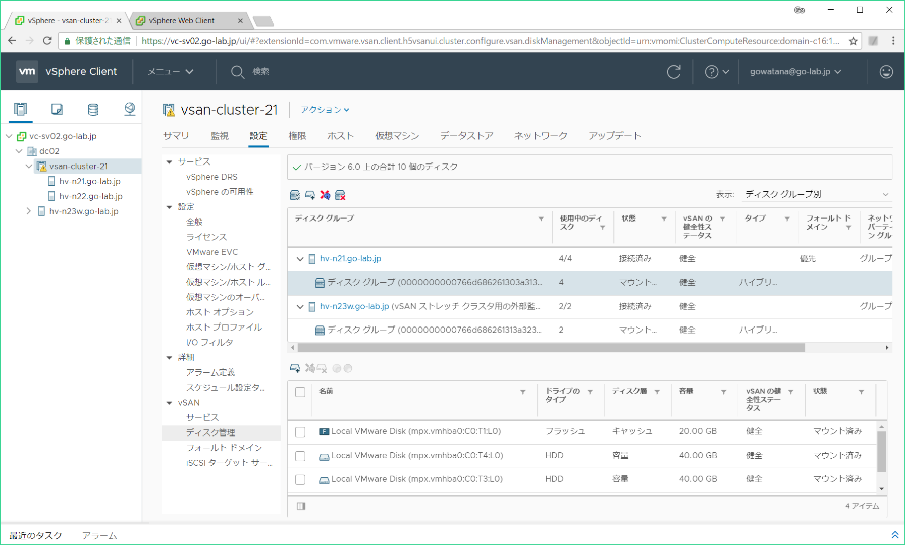Open the Chrome three-dot menu
Viewport: 905px width, 545px height.
pyautogui.click(x=893, y=41)
